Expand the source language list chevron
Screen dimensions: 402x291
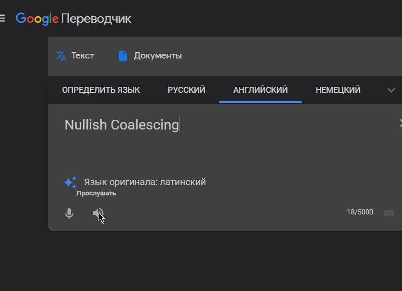pos(391,90)
